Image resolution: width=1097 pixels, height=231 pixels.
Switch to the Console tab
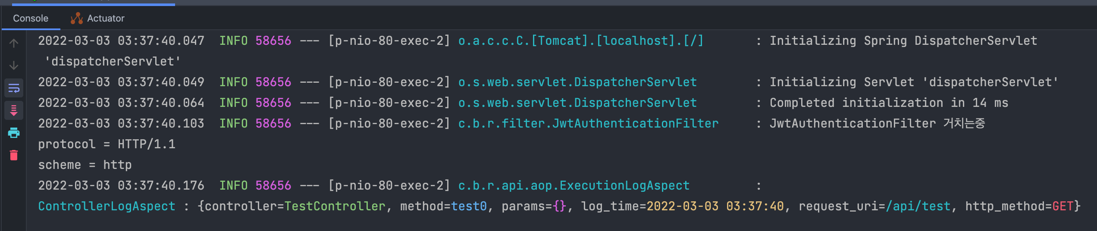(31, 18)
